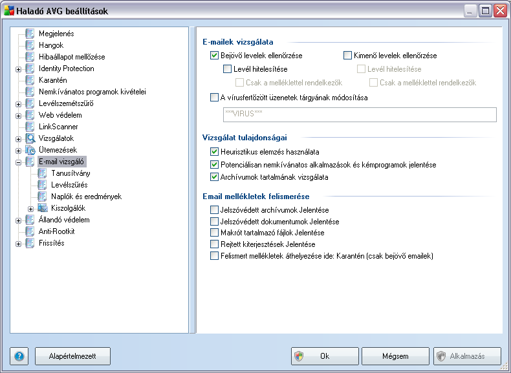This screenshot has height=373, width=511.
Task: Open Naplók és eredmények subpage
Action: pos(87,197)
